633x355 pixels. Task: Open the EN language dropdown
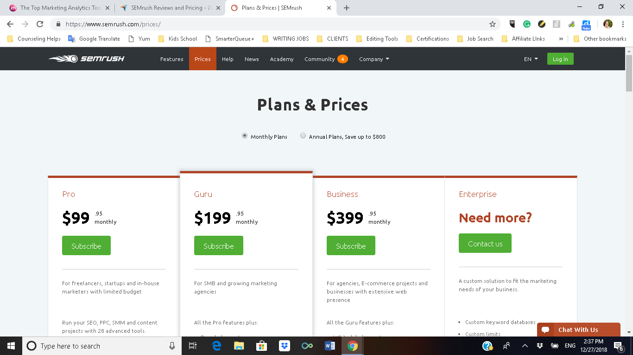point(531,59)
